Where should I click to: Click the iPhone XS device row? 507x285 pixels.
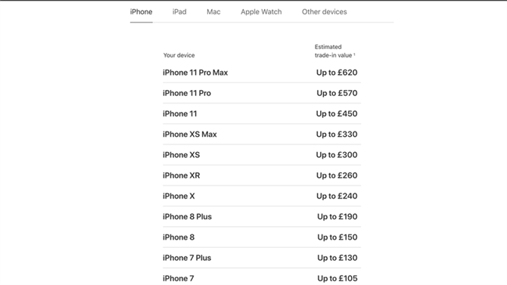pyautogui.click(x=262, y=155)
